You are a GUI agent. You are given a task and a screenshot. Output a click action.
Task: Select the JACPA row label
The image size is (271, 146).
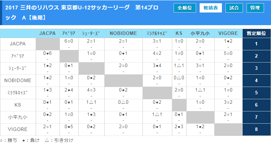(18, 44)
